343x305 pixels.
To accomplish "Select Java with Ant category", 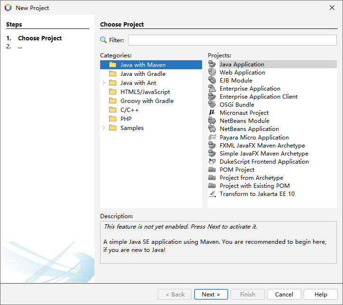I will tap(138, 83).
